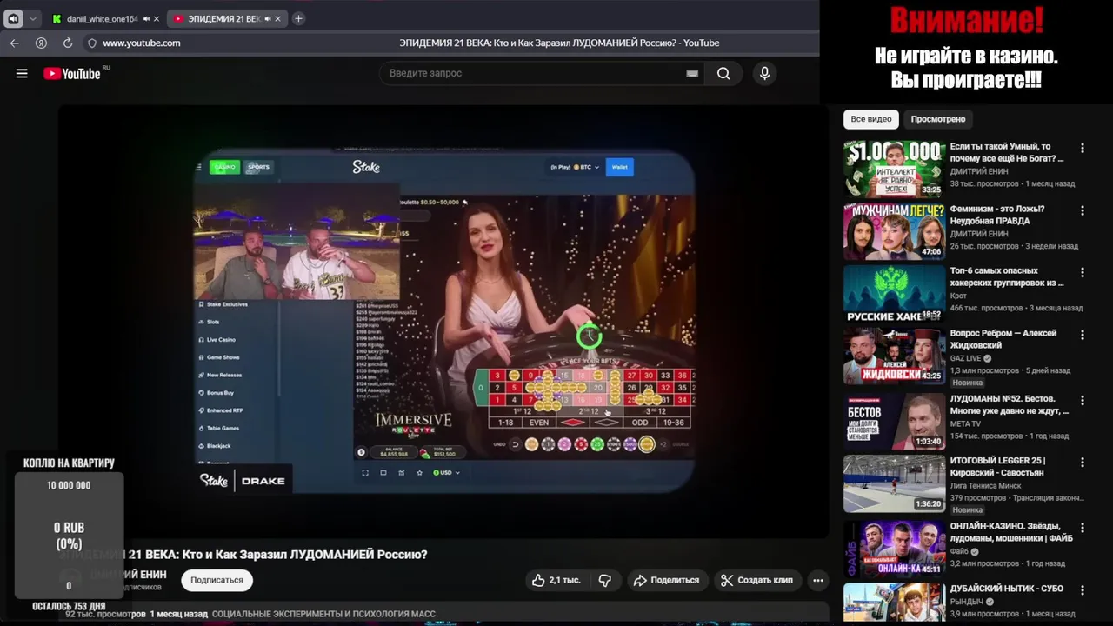The height and width of the screenshot is (626, 1113).
Task: Open 'ИТОГОВЫЙ LEGGER 25' video title
Action: [998, 467]
